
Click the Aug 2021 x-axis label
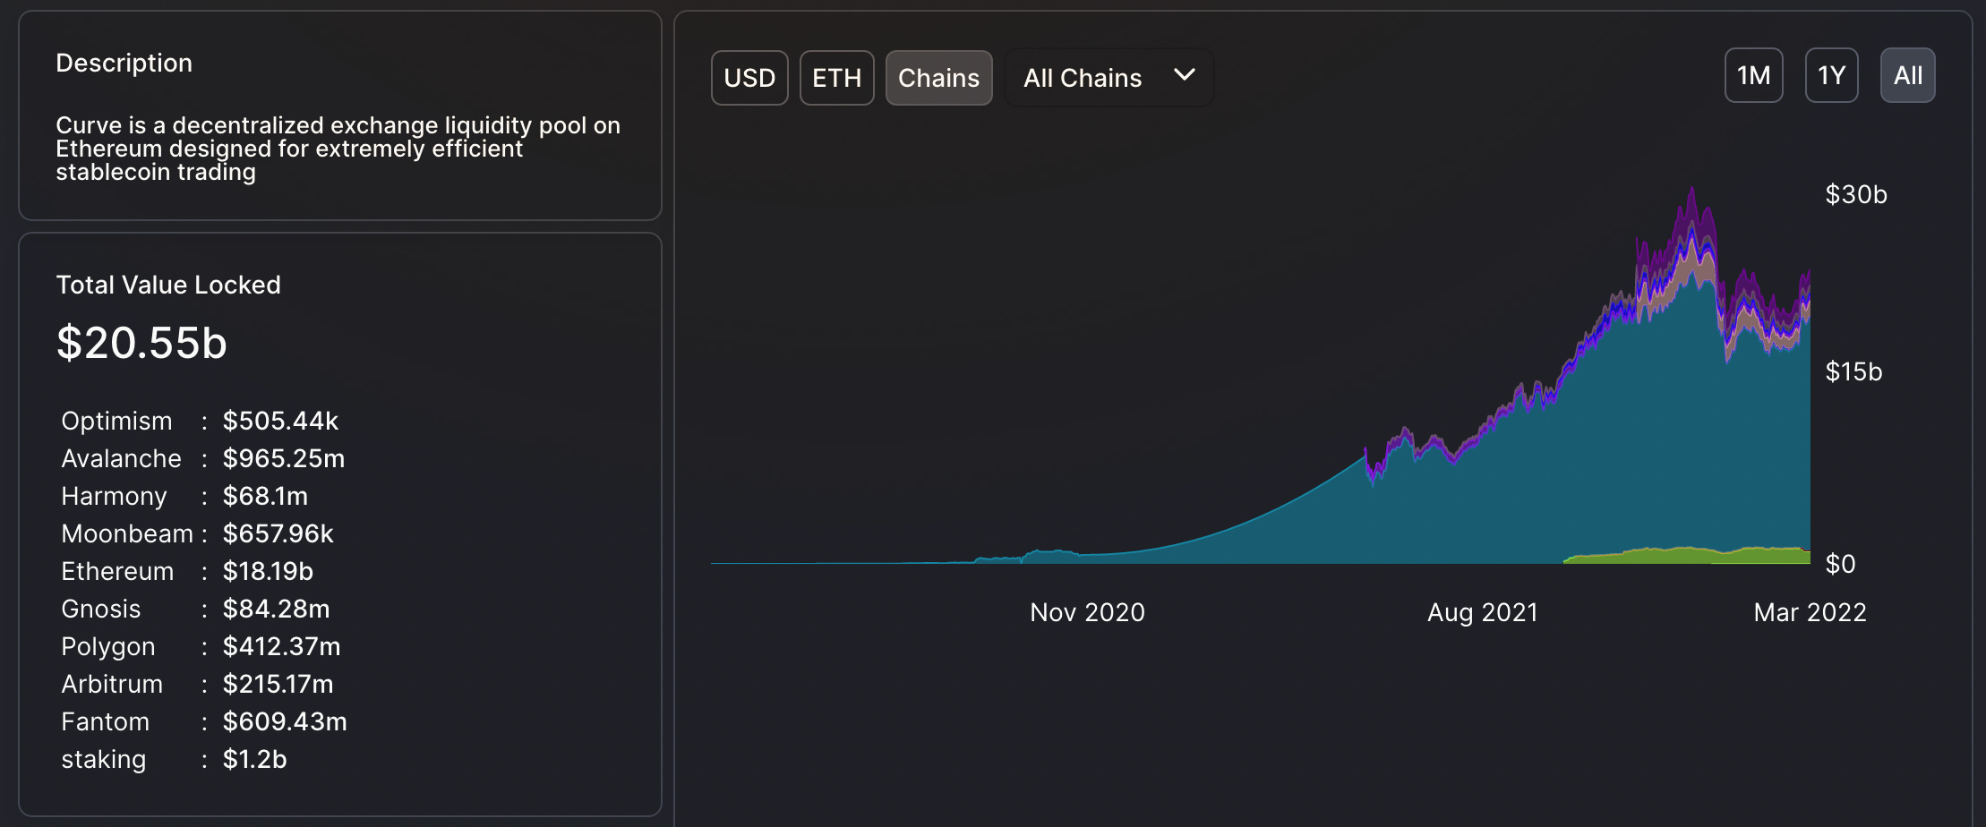pyautogui.click(x=1482, y=612)
